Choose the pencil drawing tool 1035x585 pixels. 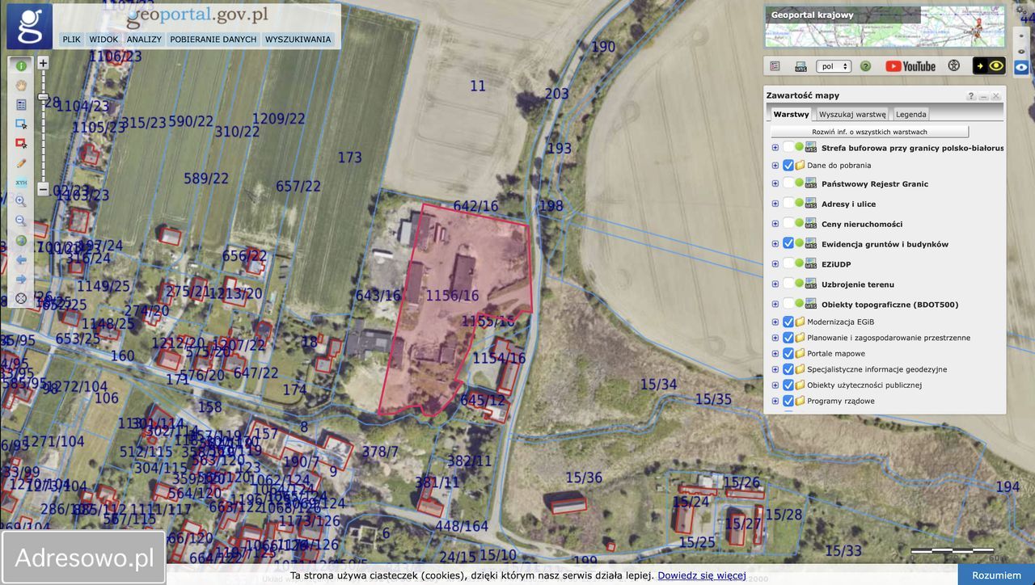coord(21,162)
